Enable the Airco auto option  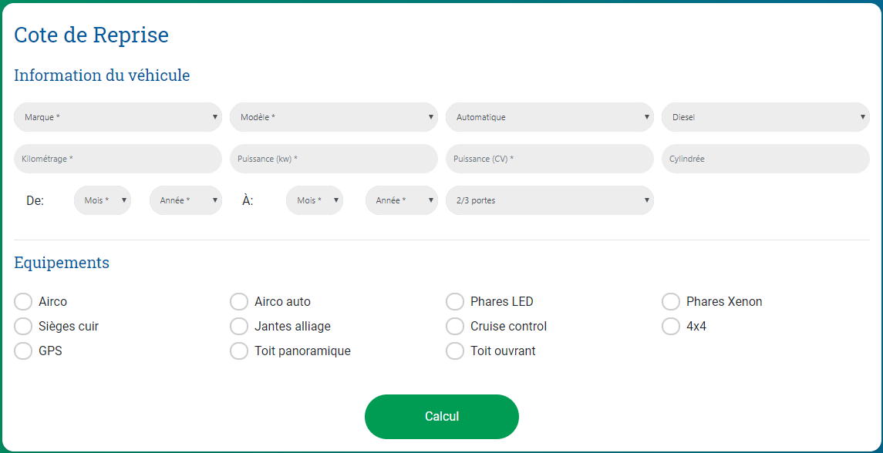click(x=239, y=302)
